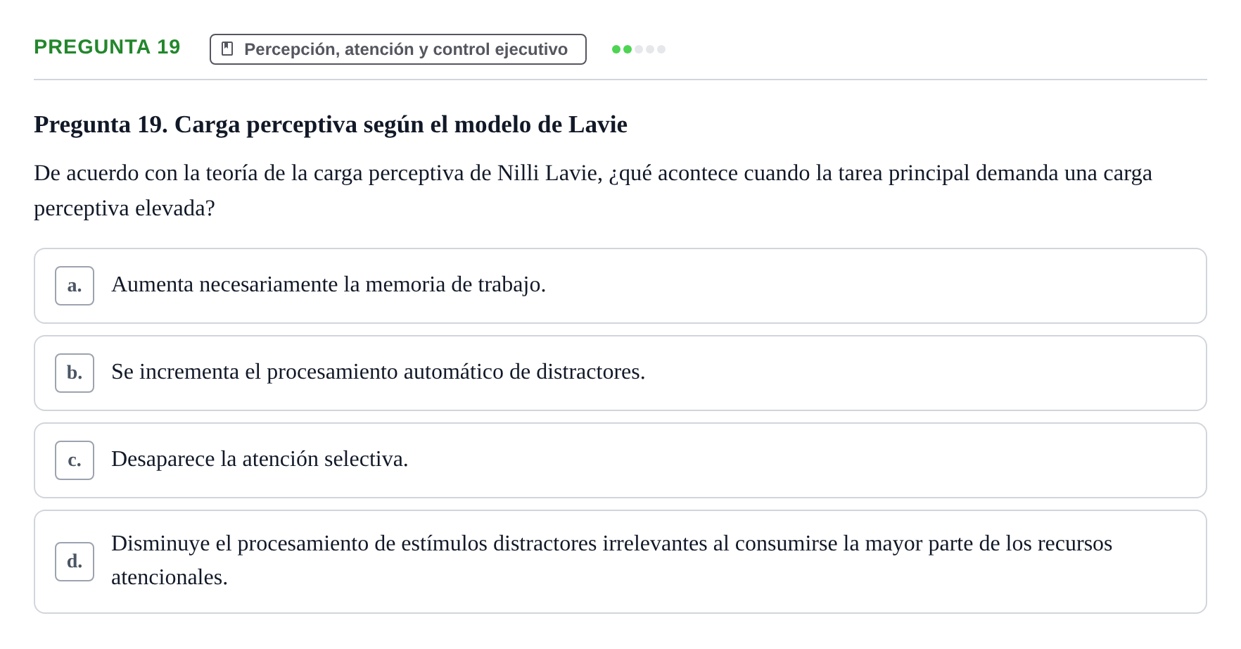Click the book icon in the category tag
Screen dimensions: 1241x649
click(x=227, y=49)
